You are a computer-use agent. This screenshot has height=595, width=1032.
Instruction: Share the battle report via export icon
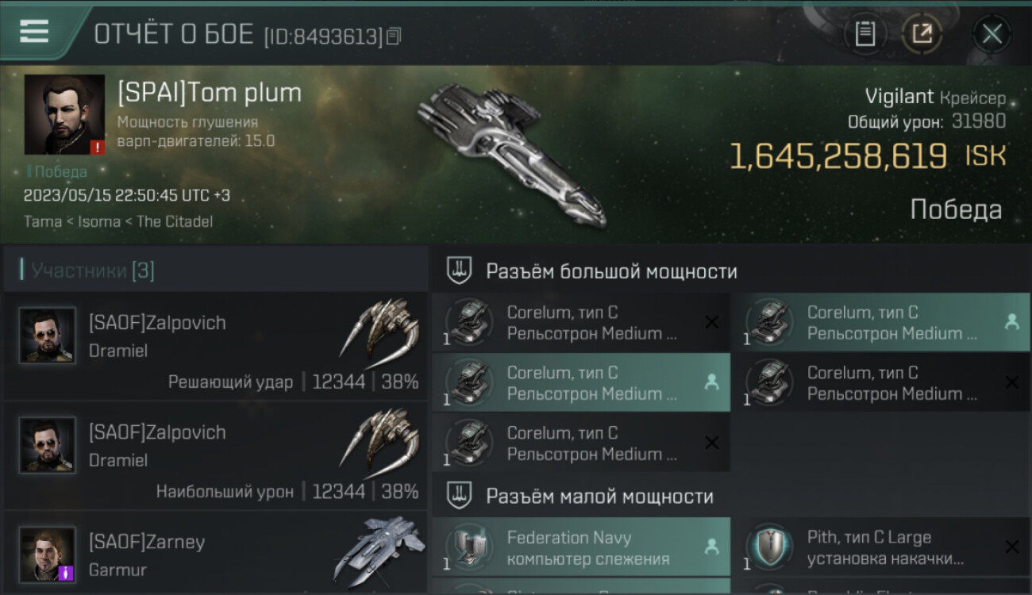[922, 34]
